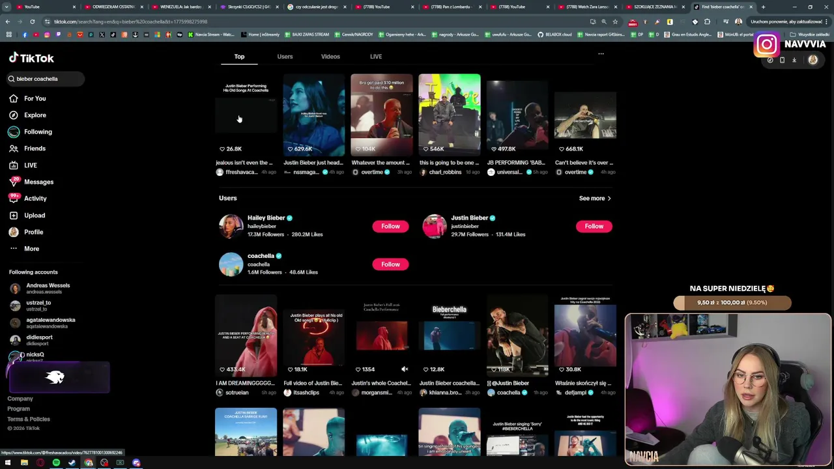Open File Explorer from taskbar
834x469 pixels.
point(24,463)
